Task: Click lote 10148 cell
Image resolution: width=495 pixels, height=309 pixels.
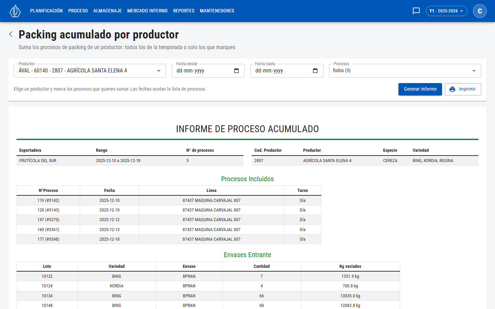Action: [47, 306]
